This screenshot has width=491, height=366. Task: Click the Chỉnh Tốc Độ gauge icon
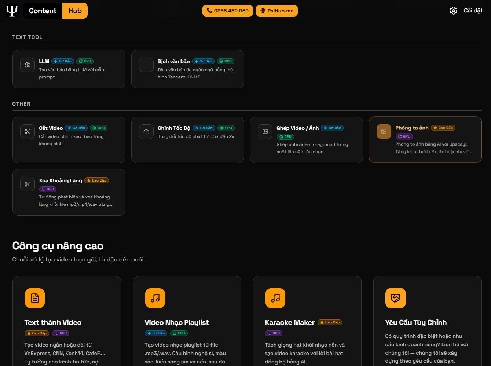coord(146,132)
